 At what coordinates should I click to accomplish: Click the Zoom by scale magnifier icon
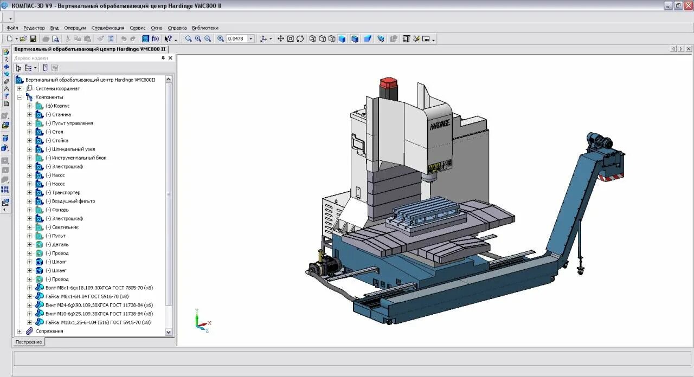[x=221, y=38]
